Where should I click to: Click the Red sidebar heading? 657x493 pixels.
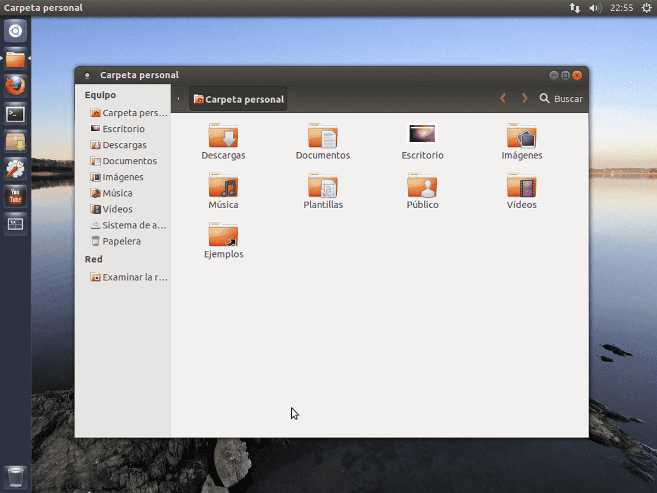pos(94,259)
